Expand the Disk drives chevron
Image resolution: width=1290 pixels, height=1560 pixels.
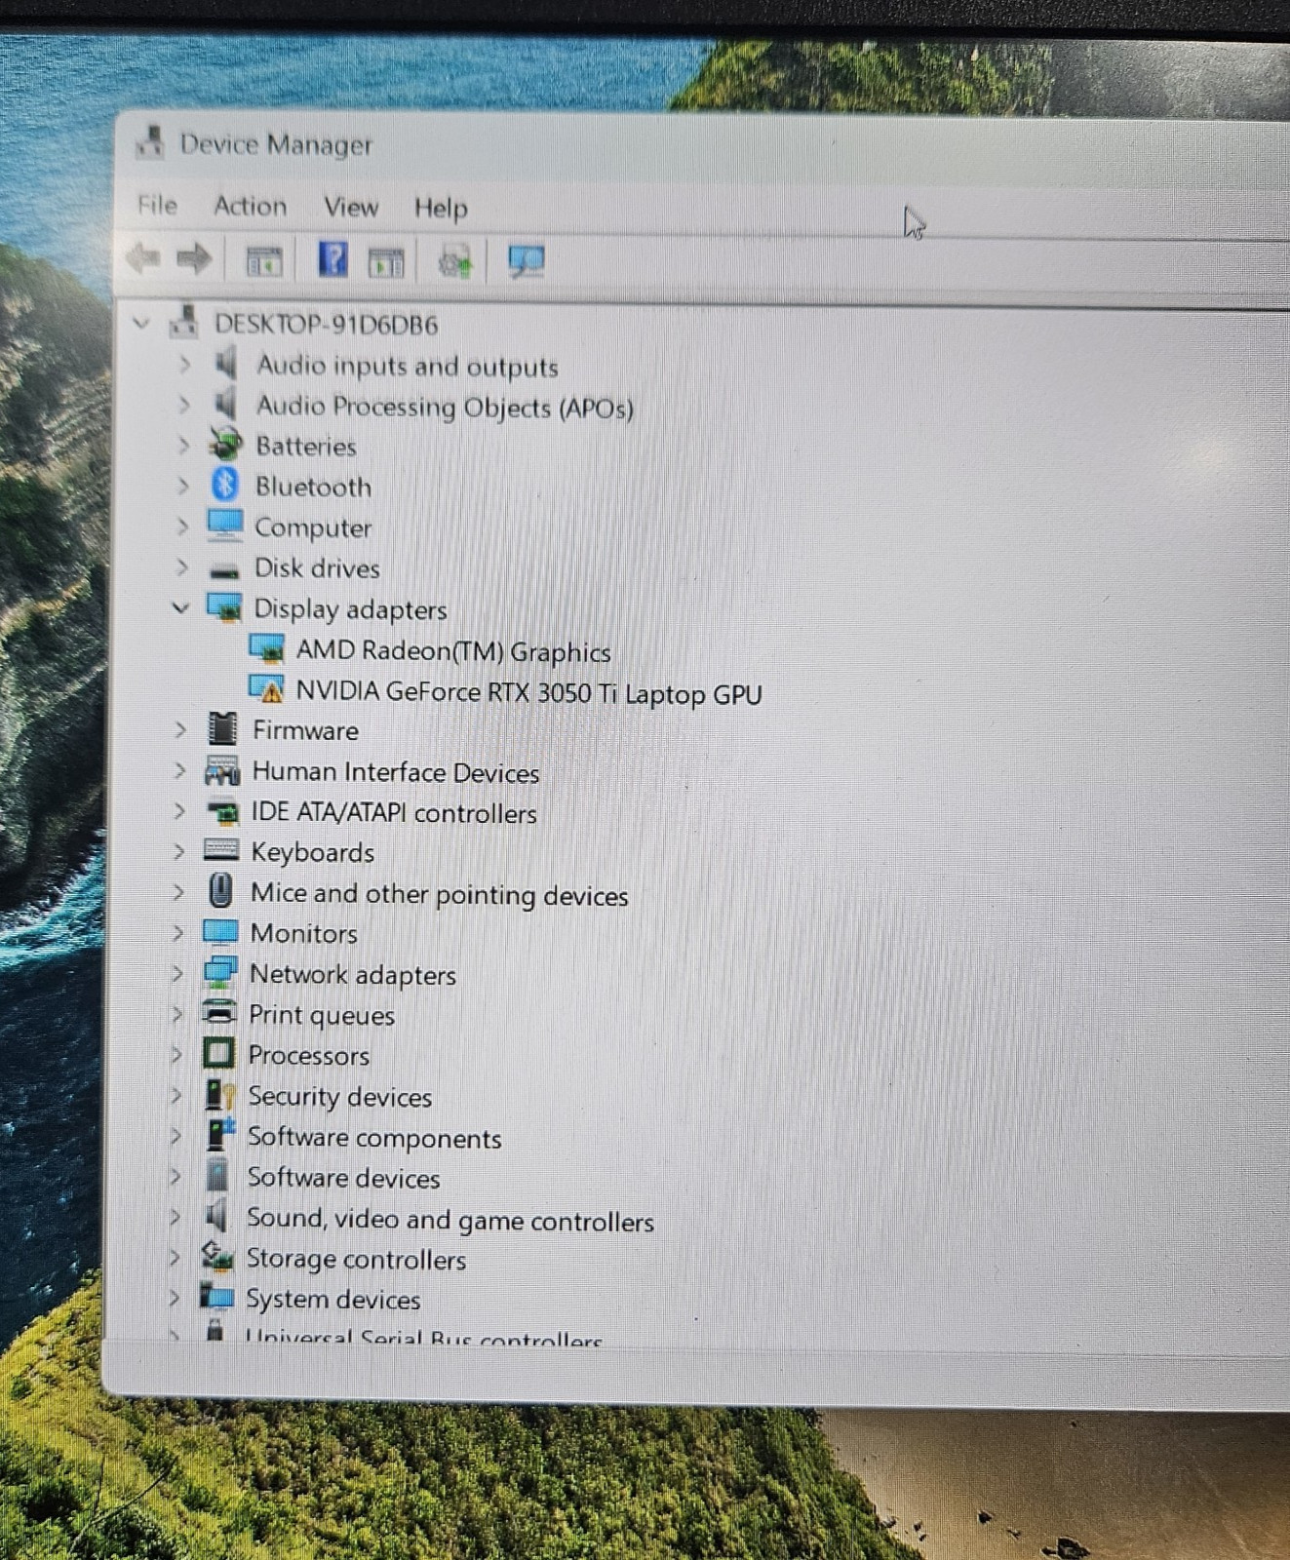click(181, 566)
